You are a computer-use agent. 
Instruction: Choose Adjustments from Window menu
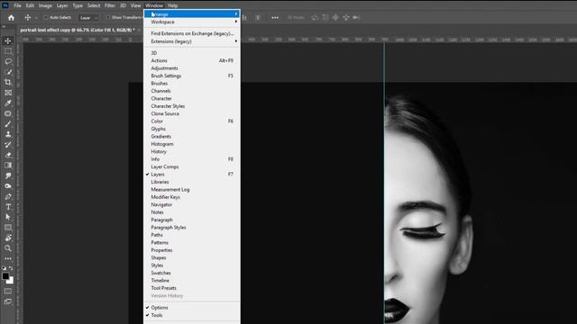(192, 68)
